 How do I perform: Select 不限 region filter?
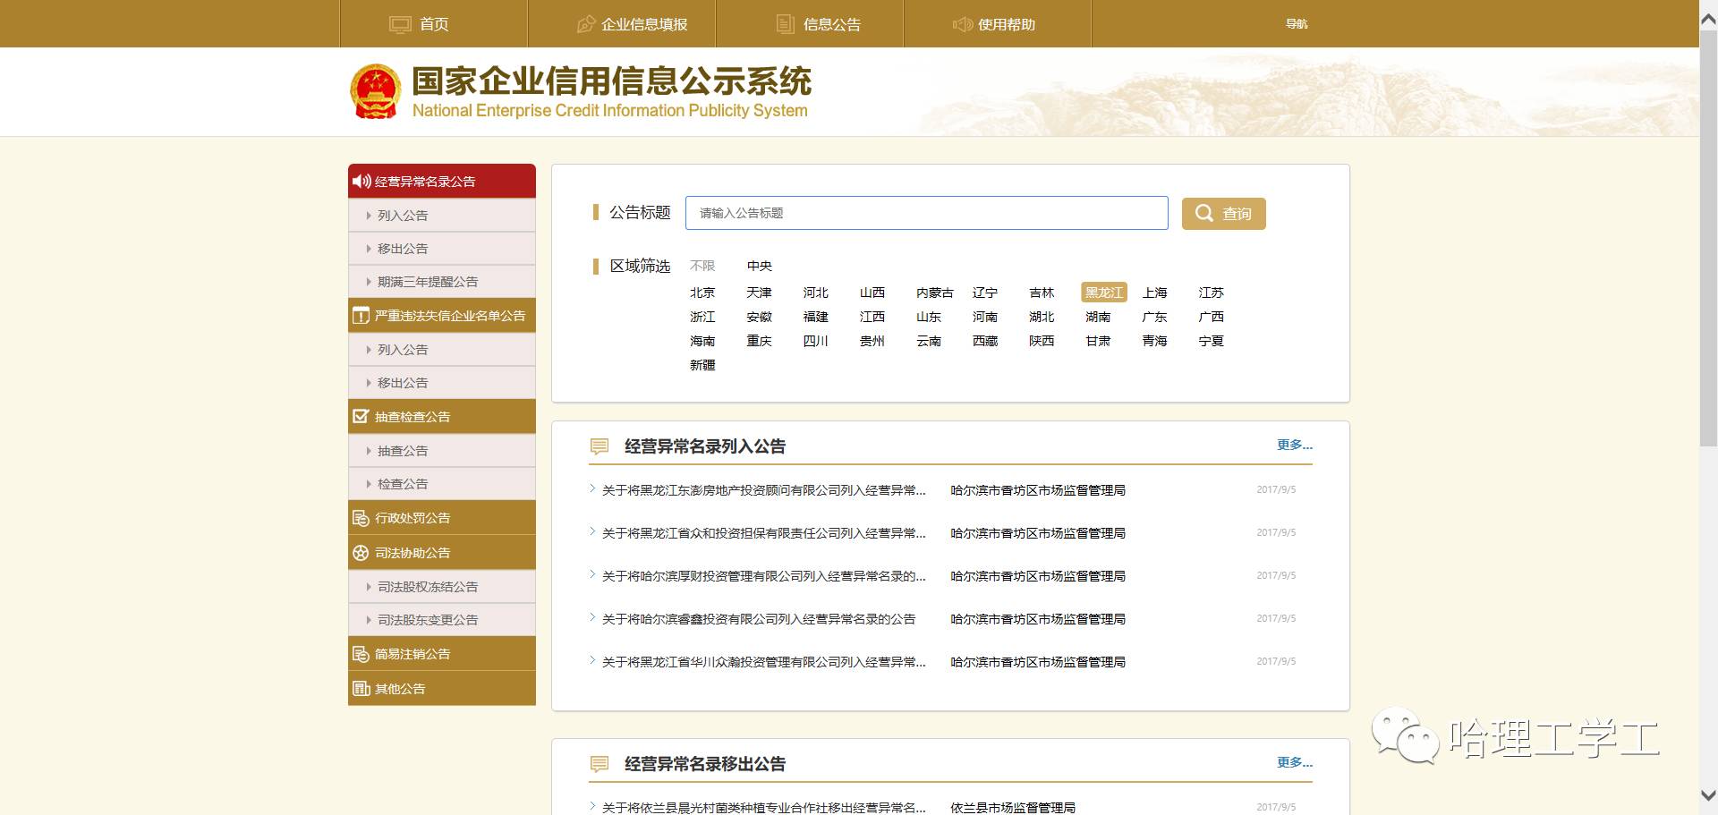pyautogui.click(x=702, y=266)
